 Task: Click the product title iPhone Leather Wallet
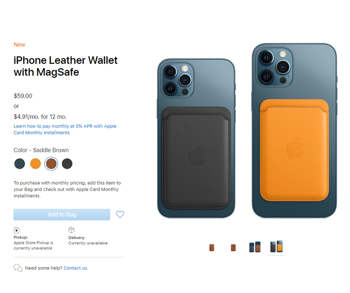[66, 66]
